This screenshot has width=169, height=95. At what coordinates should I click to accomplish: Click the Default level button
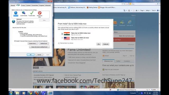point(44,44)
